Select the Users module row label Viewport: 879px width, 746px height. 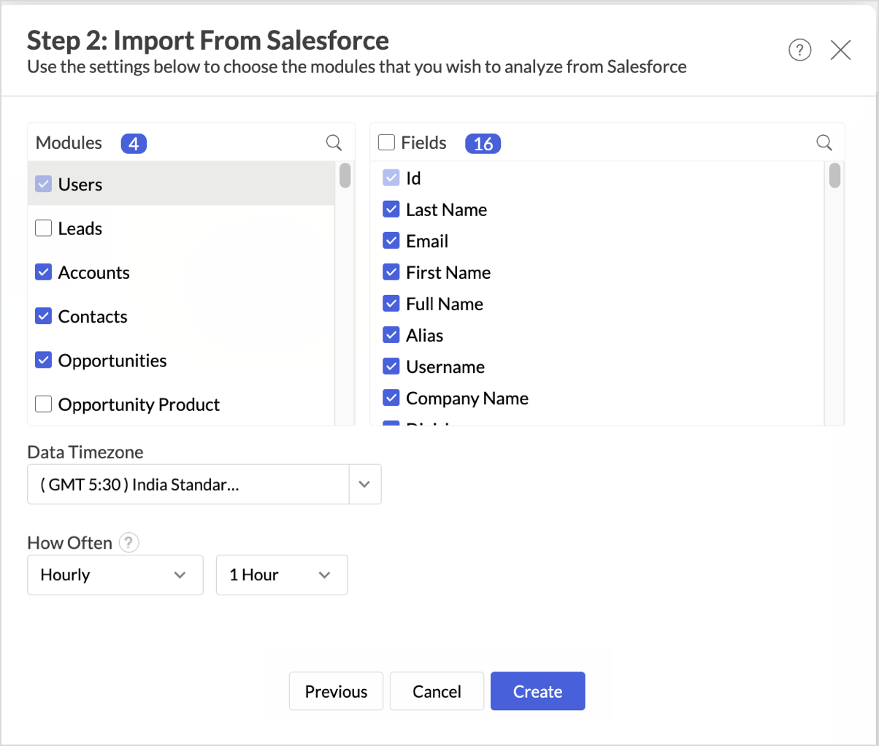(80, 185)
